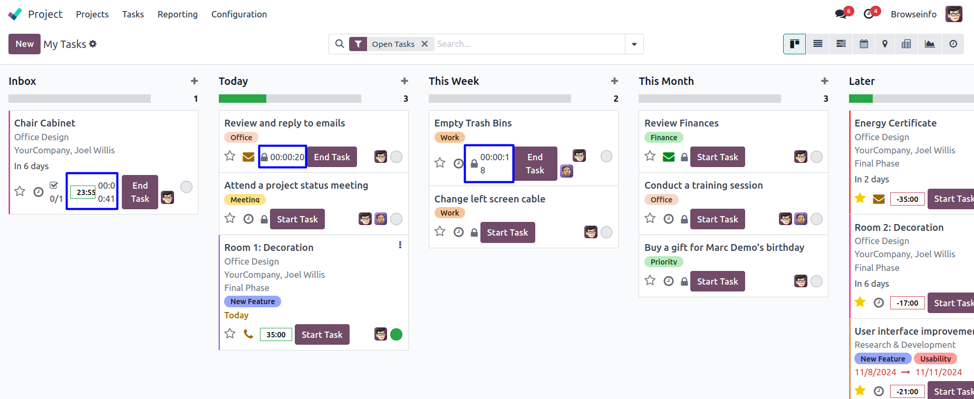
Task: Open the conversations message icon
Action: pos(841,14)
